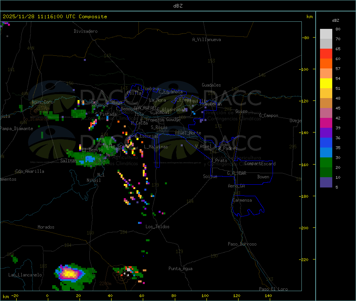The width and height of the screenshot is (356, 301).
Task: Click the G_ALVEAR city label
Action: 237,173
